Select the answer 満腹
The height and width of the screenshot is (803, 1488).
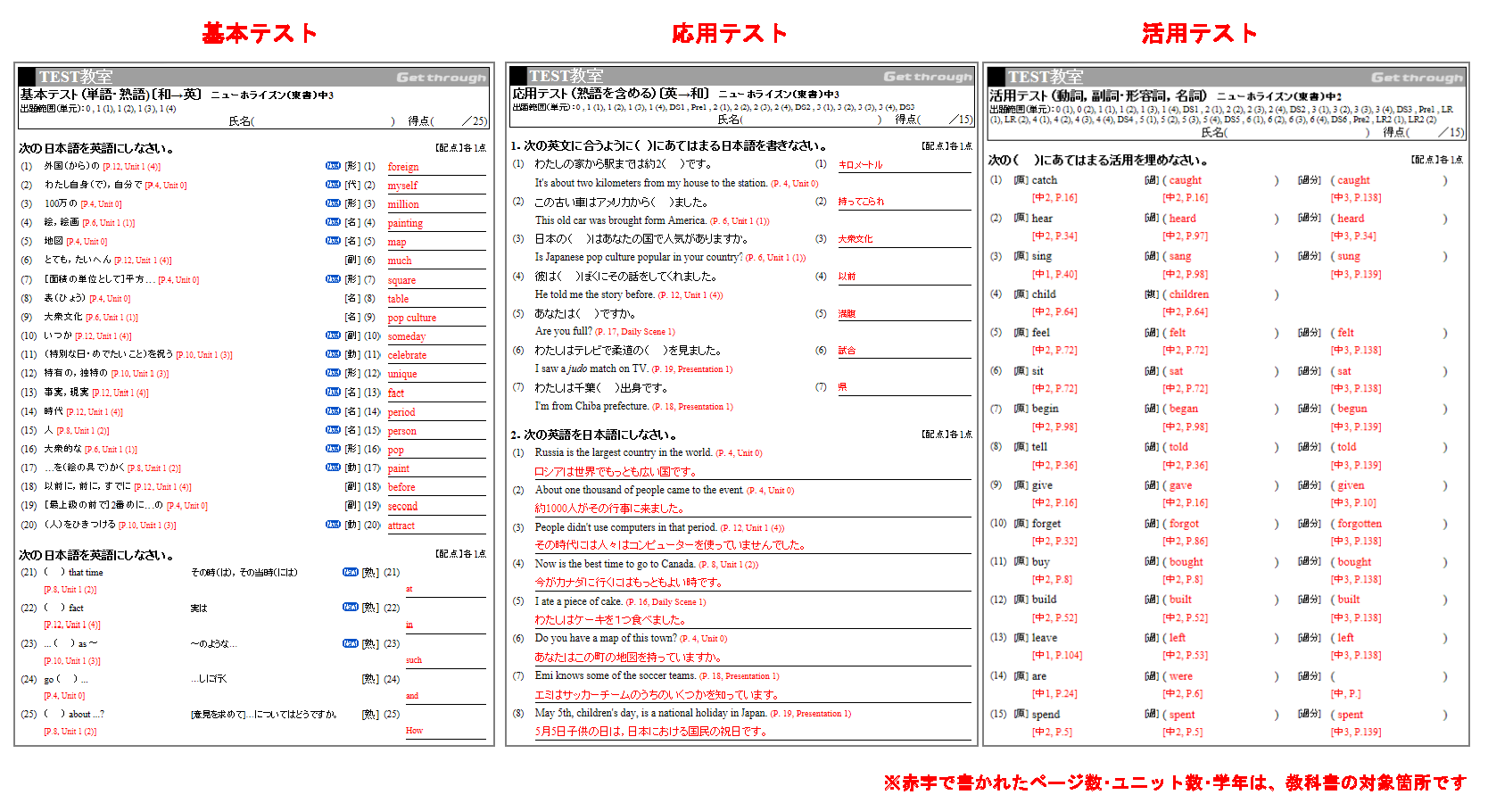click(x=847, y=314)
